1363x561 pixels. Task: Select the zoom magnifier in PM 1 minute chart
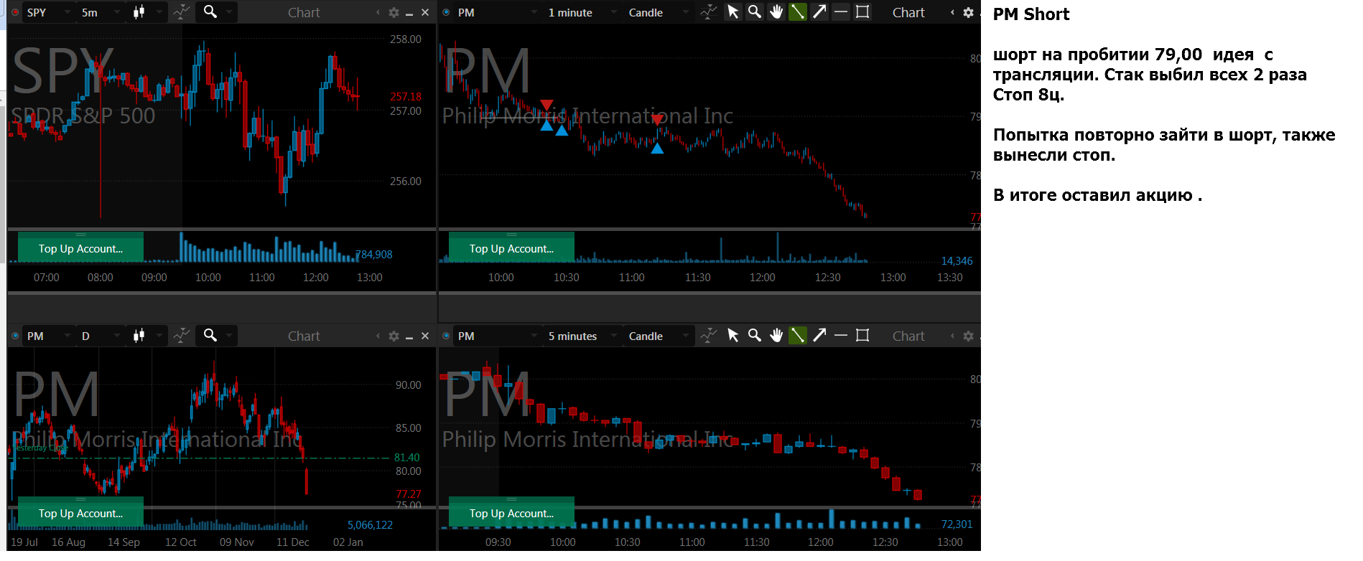pyautogui.click(x=755, y=12)
